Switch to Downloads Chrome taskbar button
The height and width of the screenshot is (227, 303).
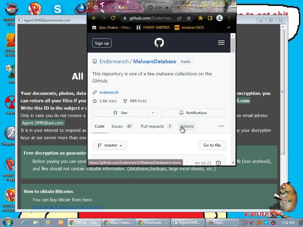tap(153, 223)
